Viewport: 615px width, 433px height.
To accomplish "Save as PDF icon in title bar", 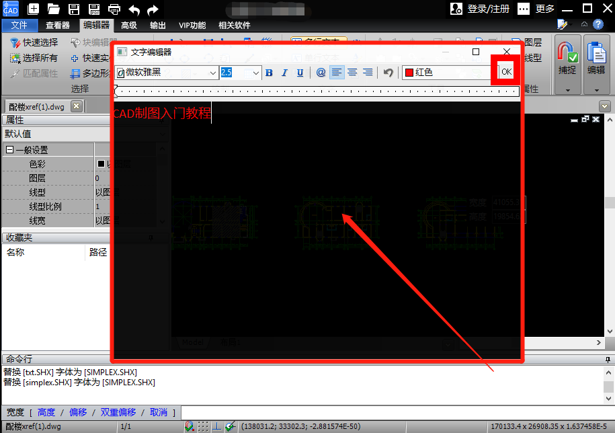I will [94, 9].
